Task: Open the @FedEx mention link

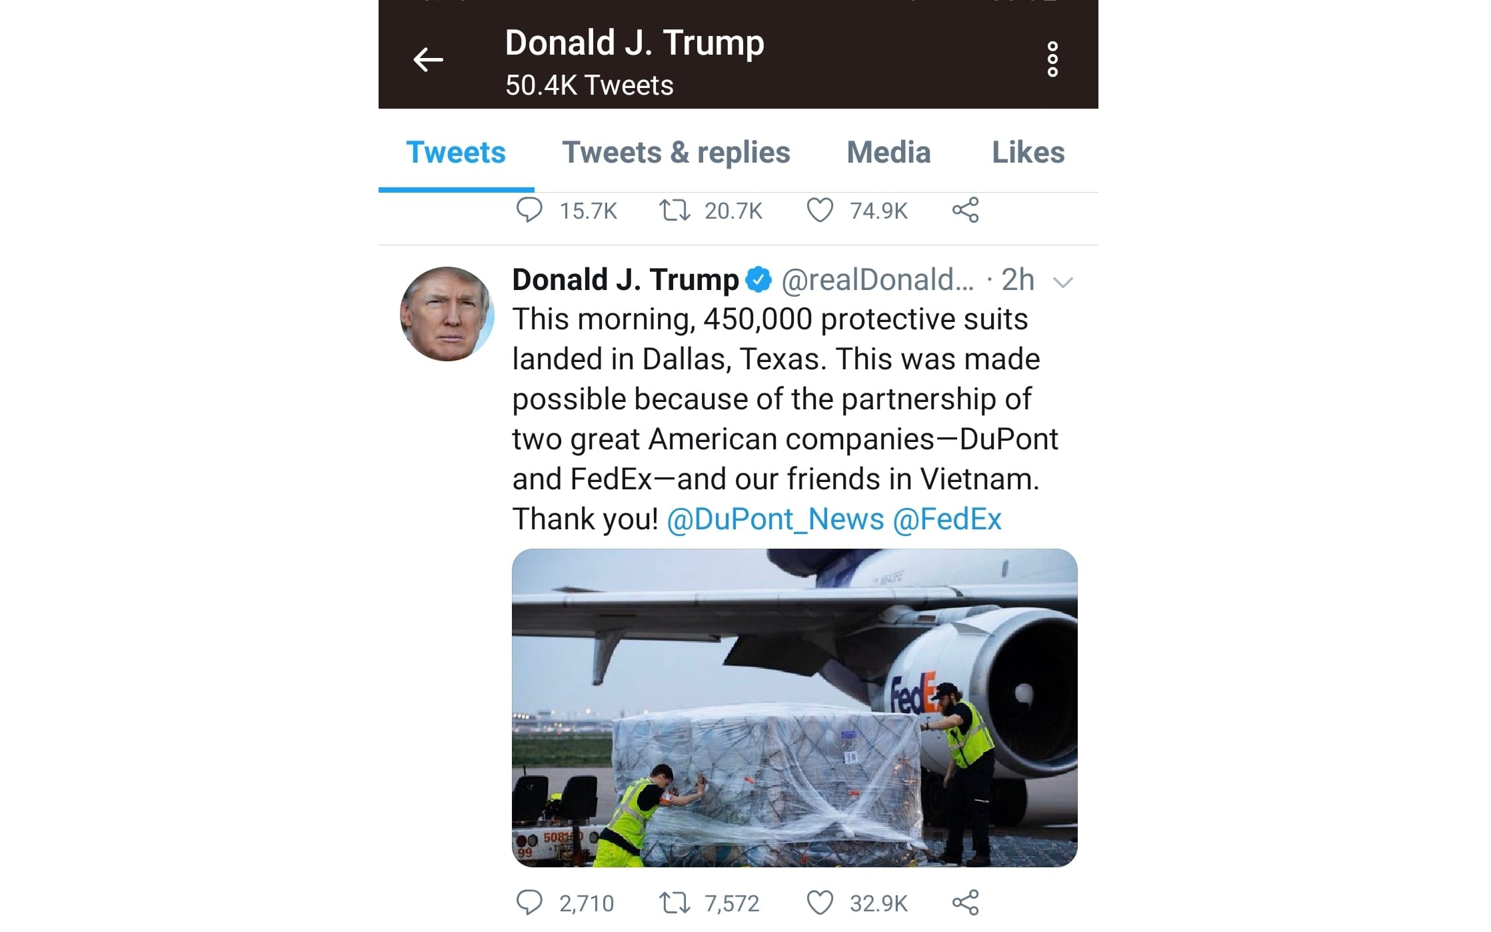Action: pos(947,519)
